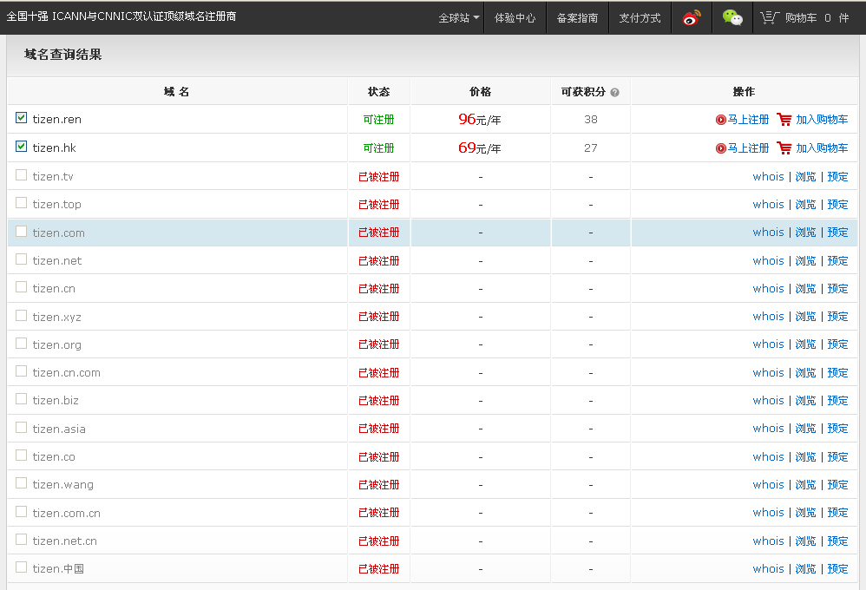
Task: Select the 96元/年 price cell
Action: click(479, 120)
